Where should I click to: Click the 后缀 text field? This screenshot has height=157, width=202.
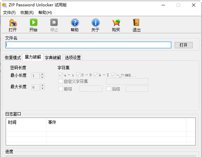(x=137, y=89)
